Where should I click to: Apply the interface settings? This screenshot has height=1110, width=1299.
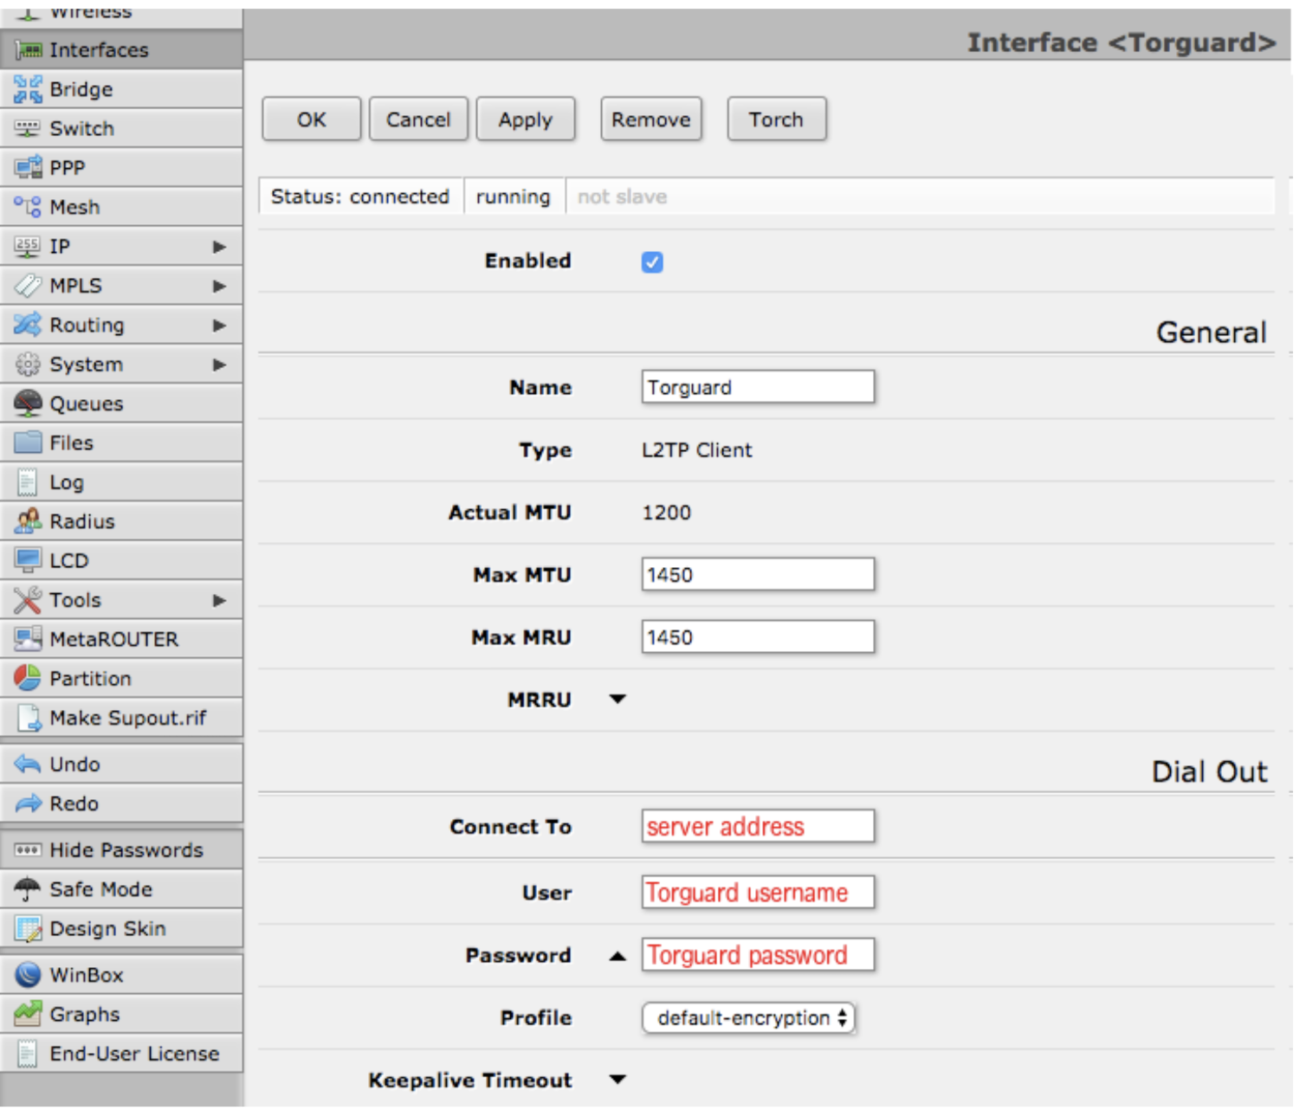(525, 119)
